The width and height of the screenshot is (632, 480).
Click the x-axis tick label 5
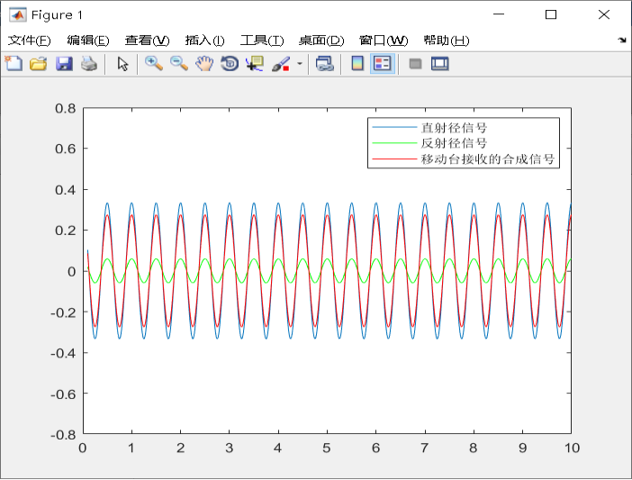point(327,448)
